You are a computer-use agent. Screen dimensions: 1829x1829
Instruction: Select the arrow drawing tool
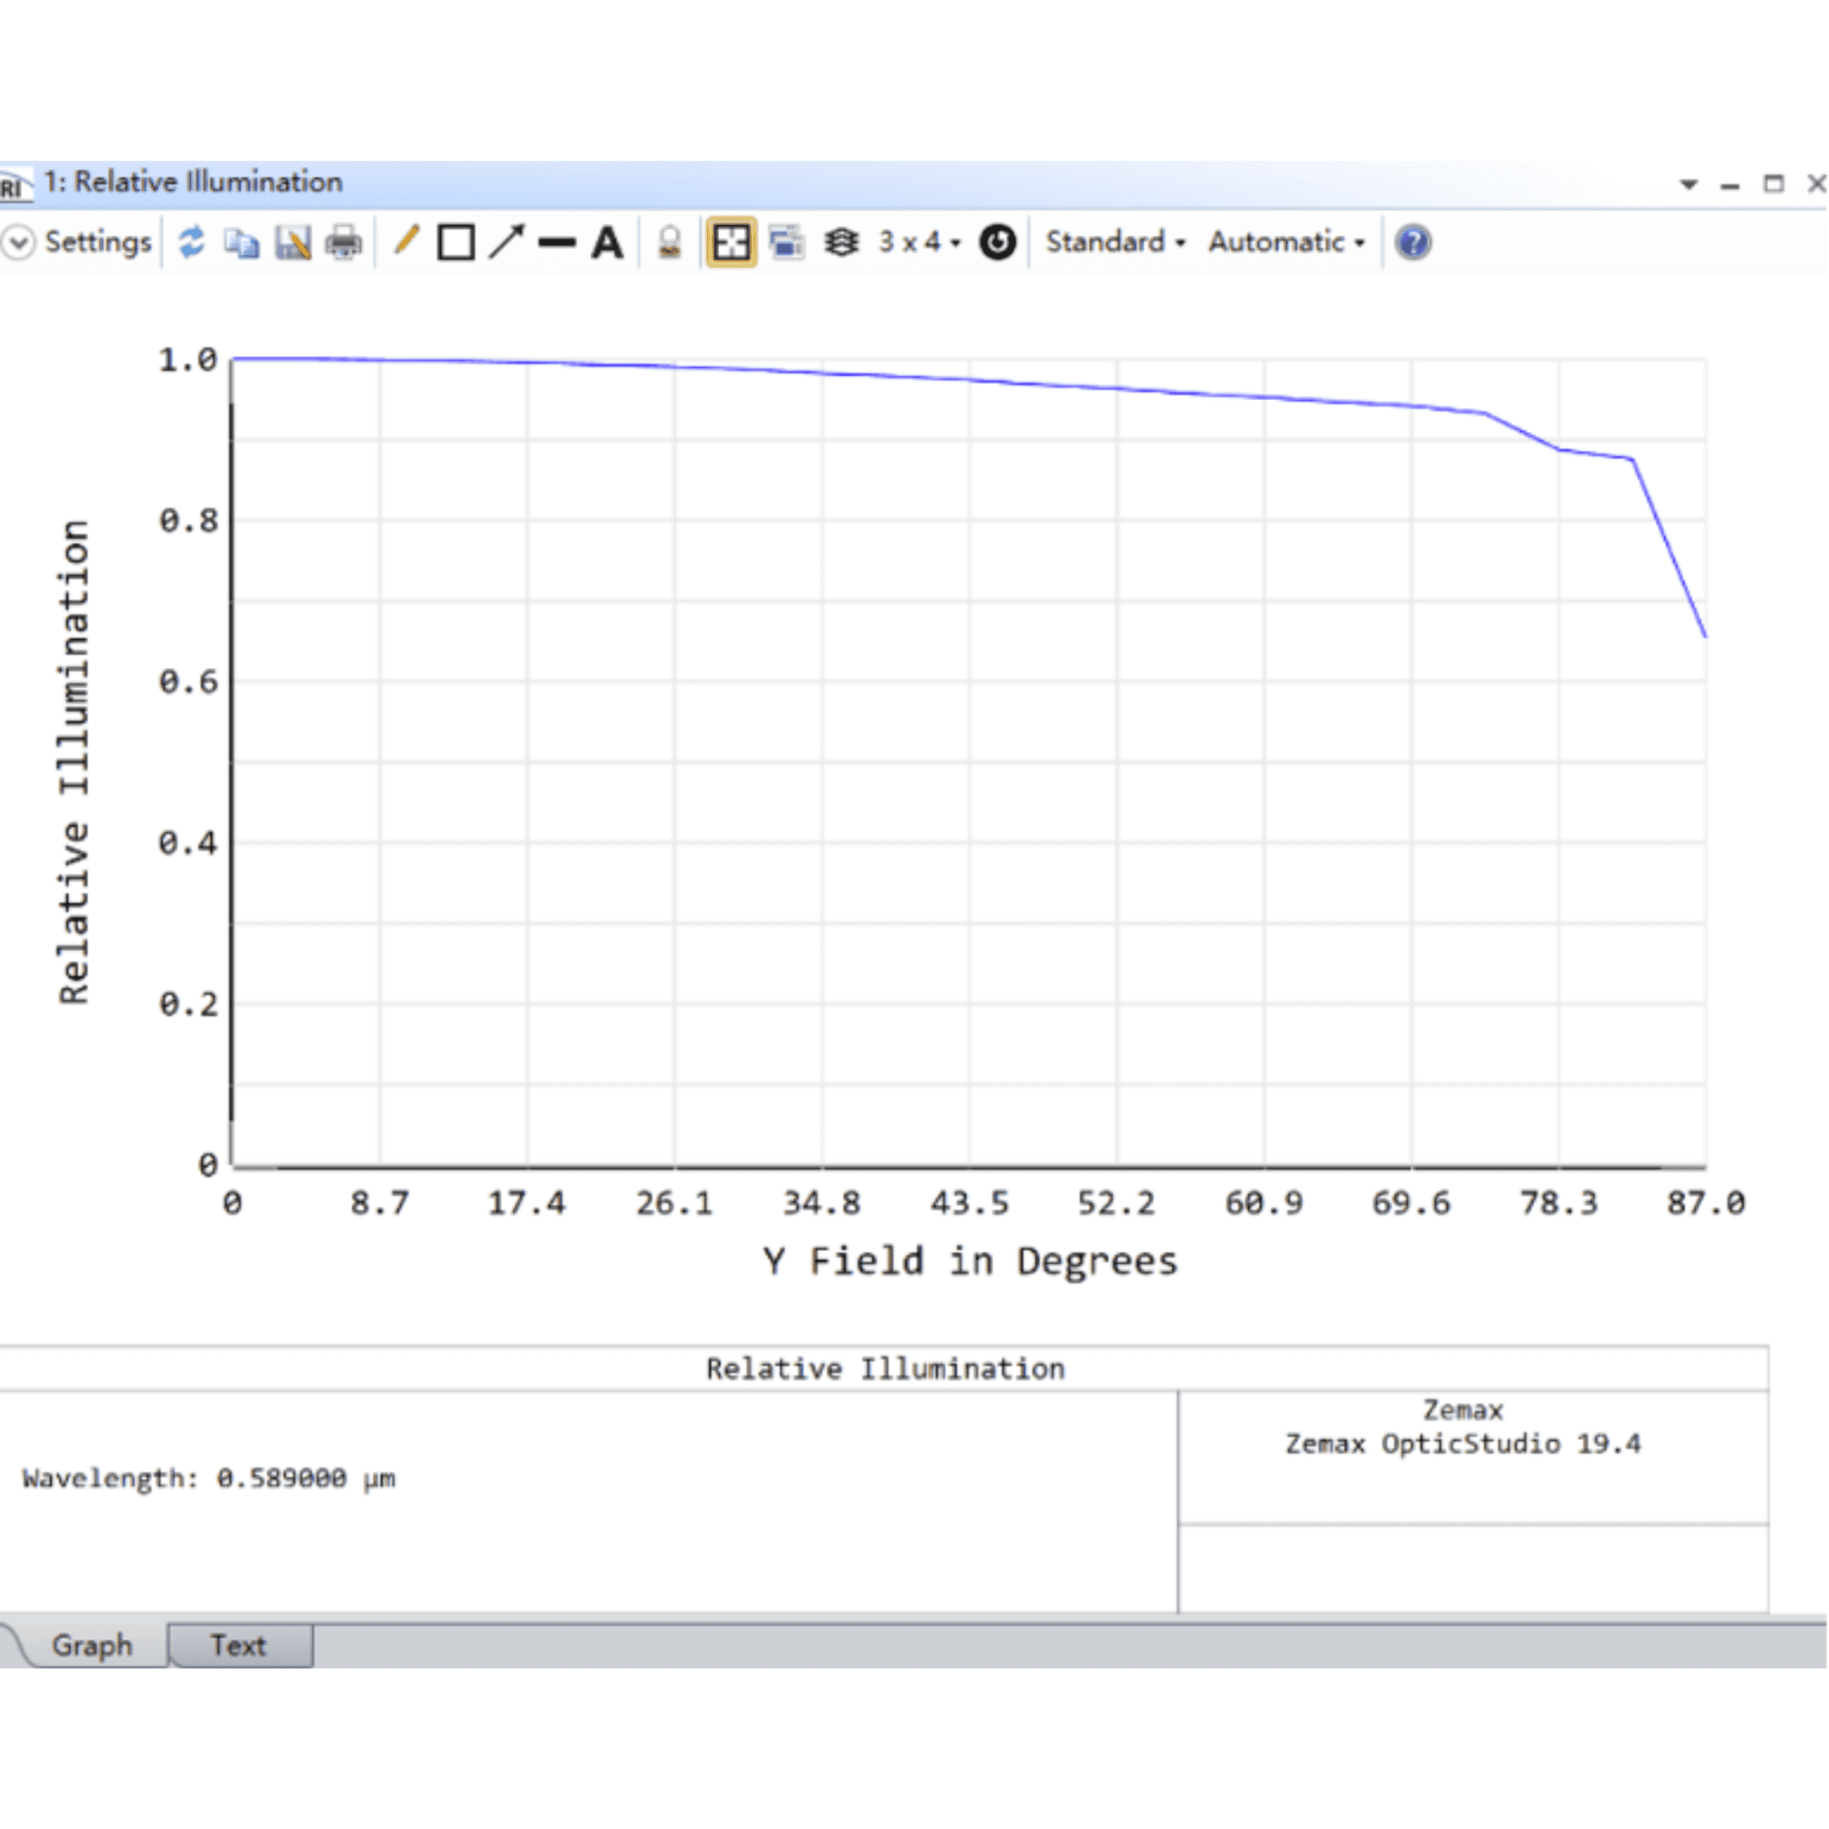coord(506,242)
